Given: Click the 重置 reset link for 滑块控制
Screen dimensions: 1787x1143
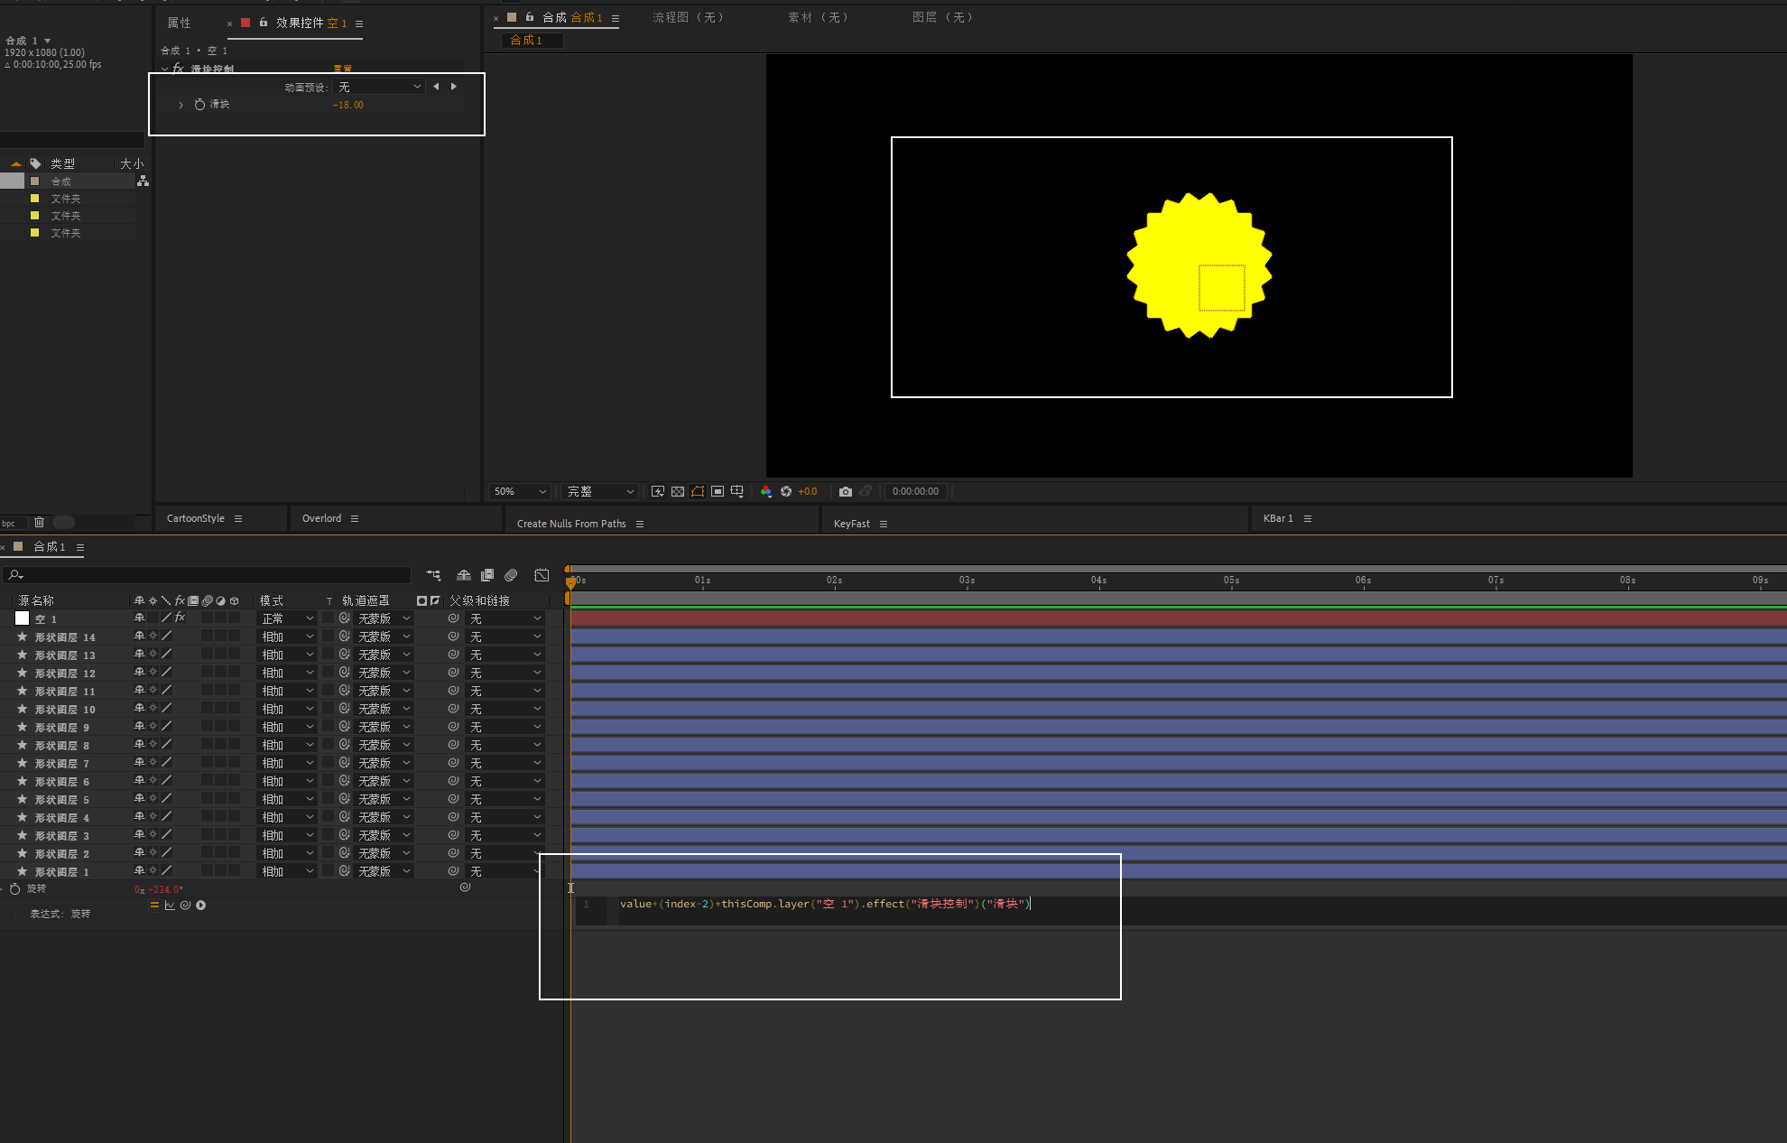Looking at the screenshot, I should coord(343,69).
